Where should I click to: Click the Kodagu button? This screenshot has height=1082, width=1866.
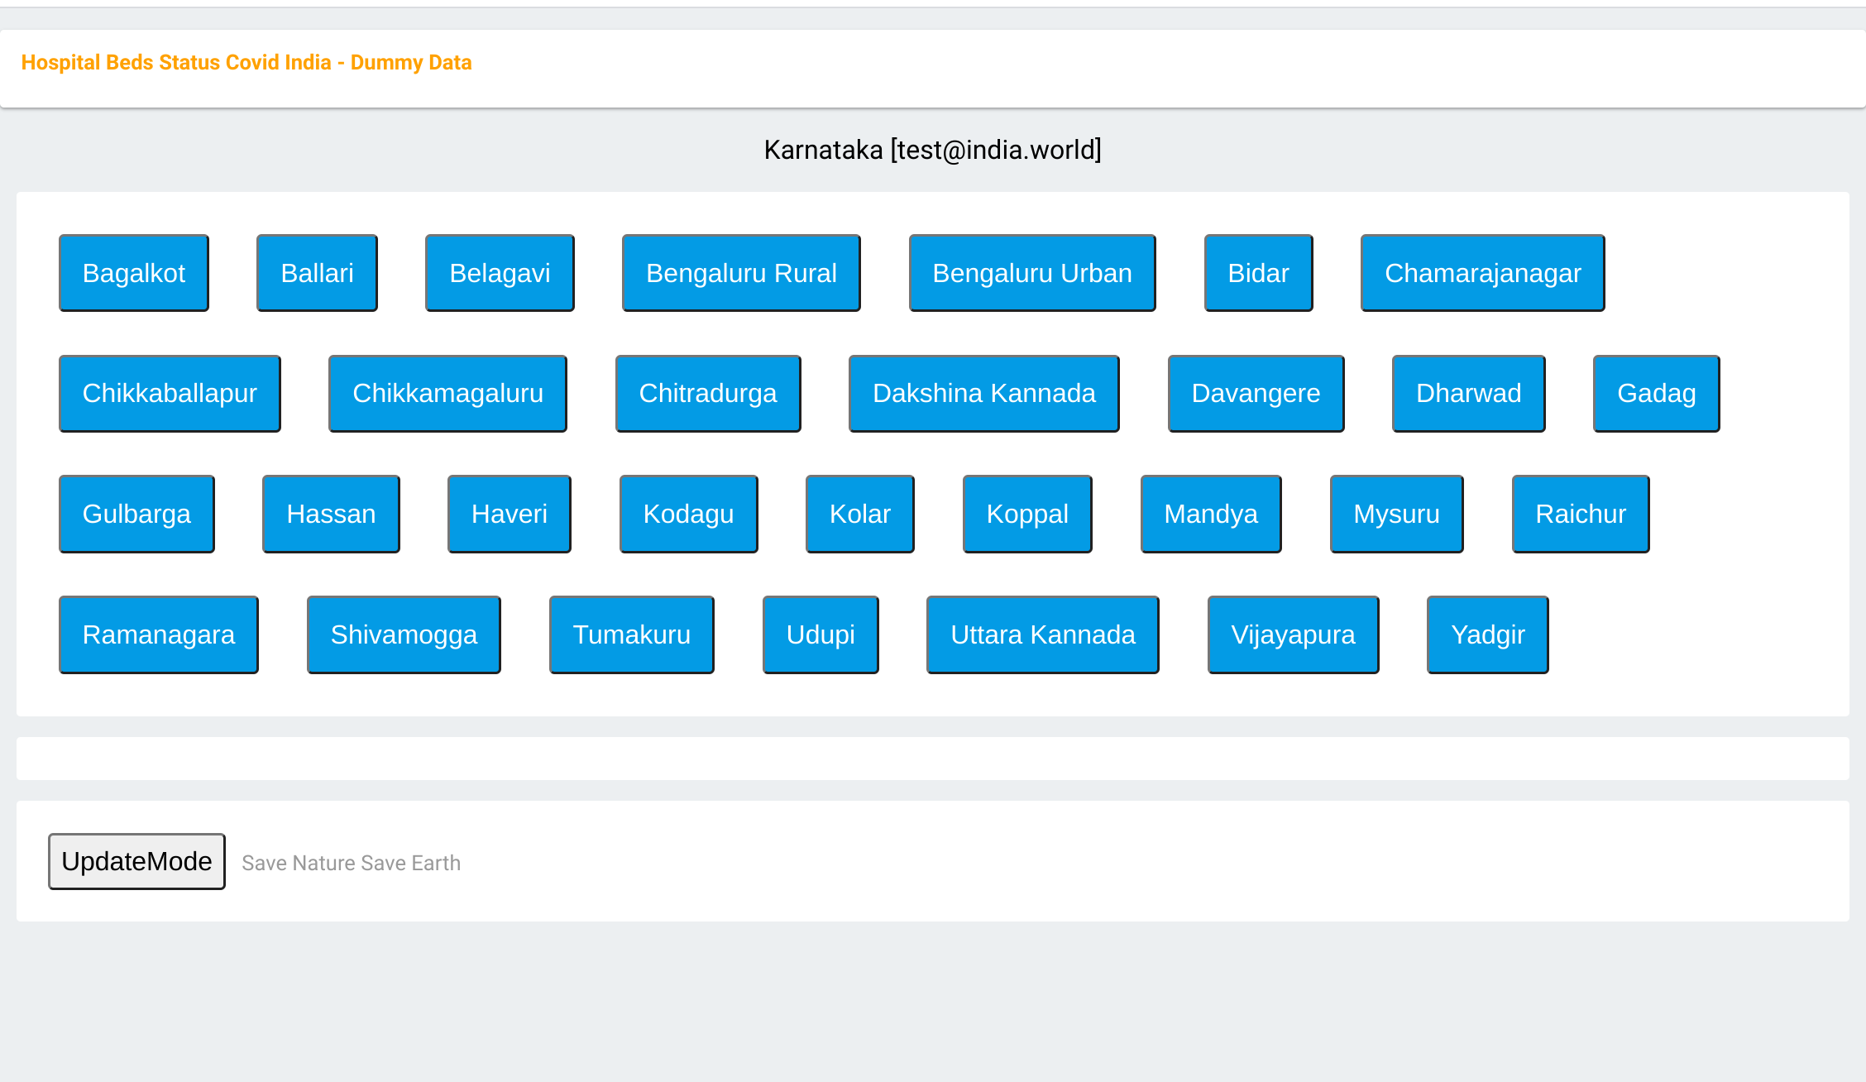pyautogui.click(x=688, y=514)
